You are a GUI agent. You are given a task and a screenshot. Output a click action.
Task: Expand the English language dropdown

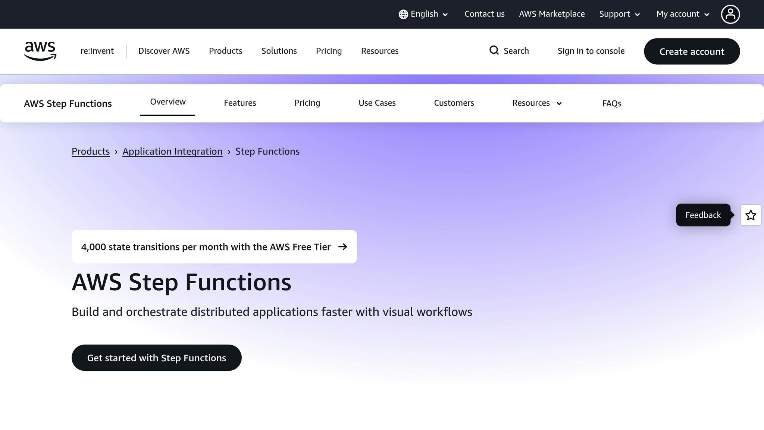pos(424,14)
